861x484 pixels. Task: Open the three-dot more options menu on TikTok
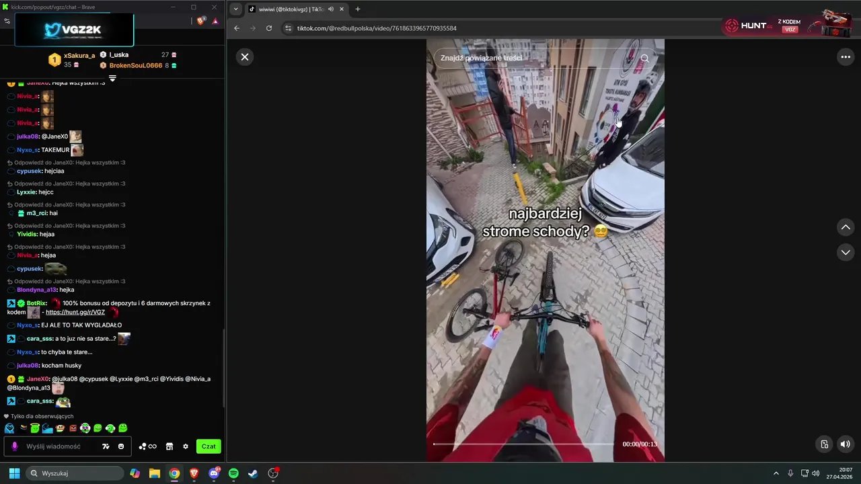click(x=846, y=57)
